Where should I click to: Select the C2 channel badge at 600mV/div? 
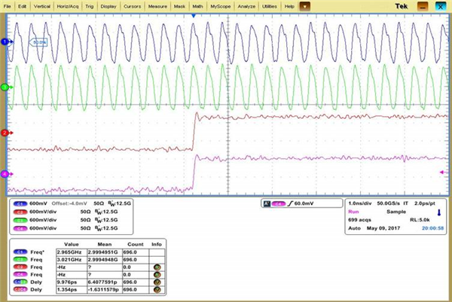20,212
